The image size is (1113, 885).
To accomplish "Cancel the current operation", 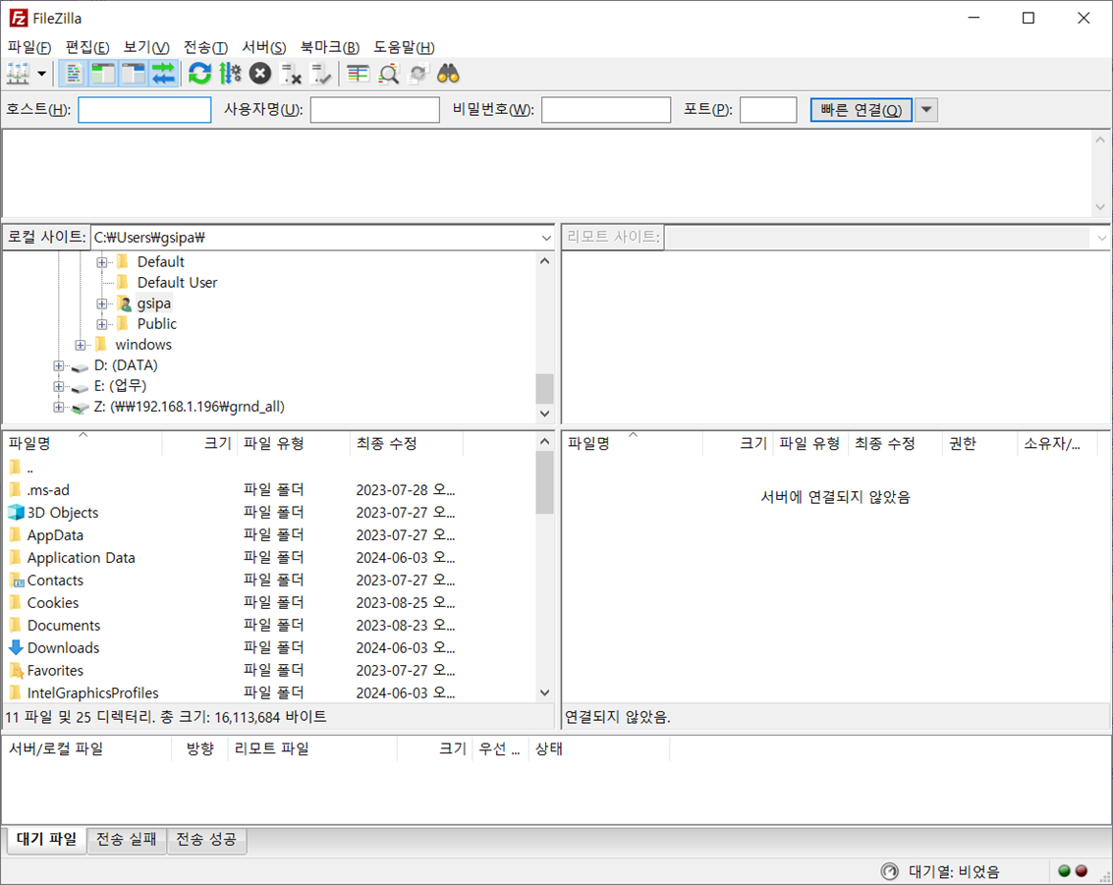I will click(x=258, y=74).
